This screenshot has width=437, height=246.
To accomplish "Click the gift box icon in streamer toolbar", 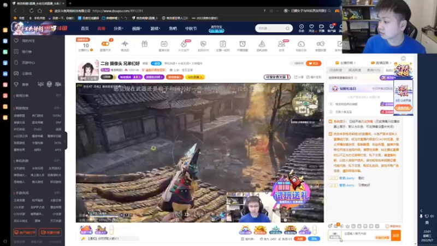I will (x=144, y=44).
